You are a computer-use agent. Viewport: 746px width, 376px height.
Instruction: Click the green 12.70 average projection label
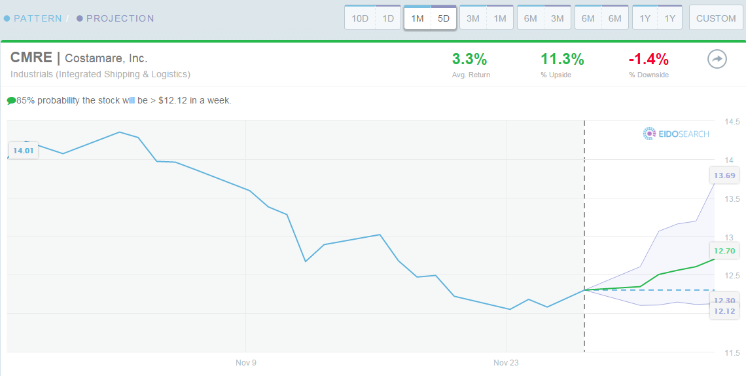724,250
